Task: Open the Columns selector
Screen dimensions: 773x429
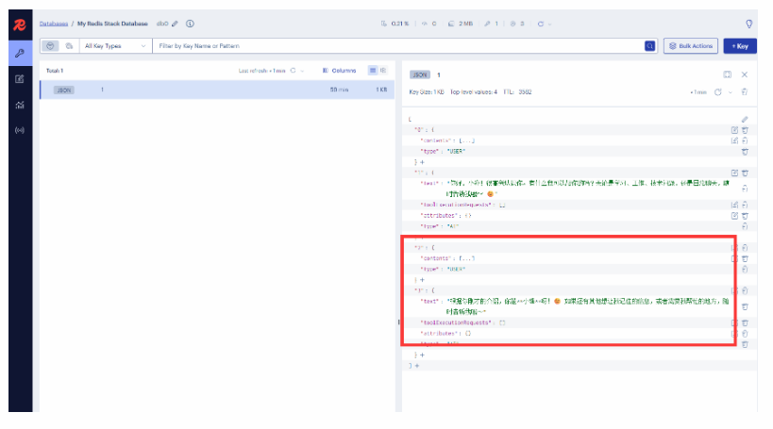Action: coord(339,71)
